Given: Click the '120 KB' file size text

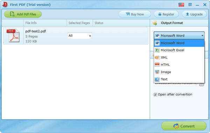Looking at the screenshot, I should tap(31, 41).
